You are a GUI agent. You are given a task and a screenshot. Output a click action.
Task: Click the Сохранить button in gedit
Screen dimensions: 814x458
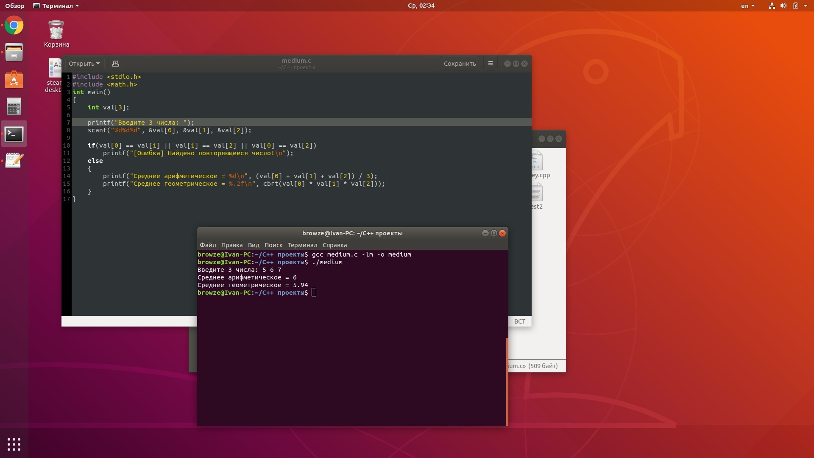click(x=460, y=64)
